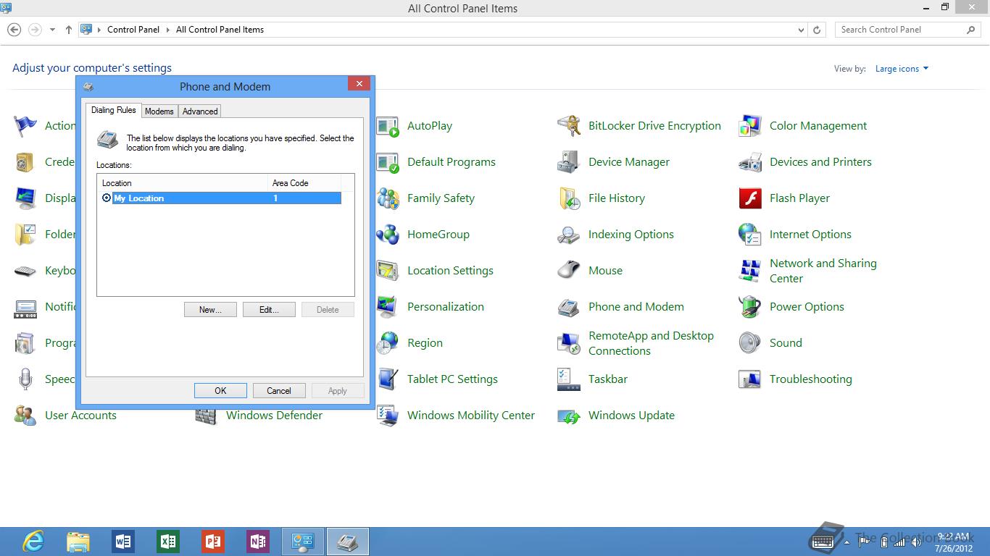Open the recent locations dropdown arrow

point(52,30)
